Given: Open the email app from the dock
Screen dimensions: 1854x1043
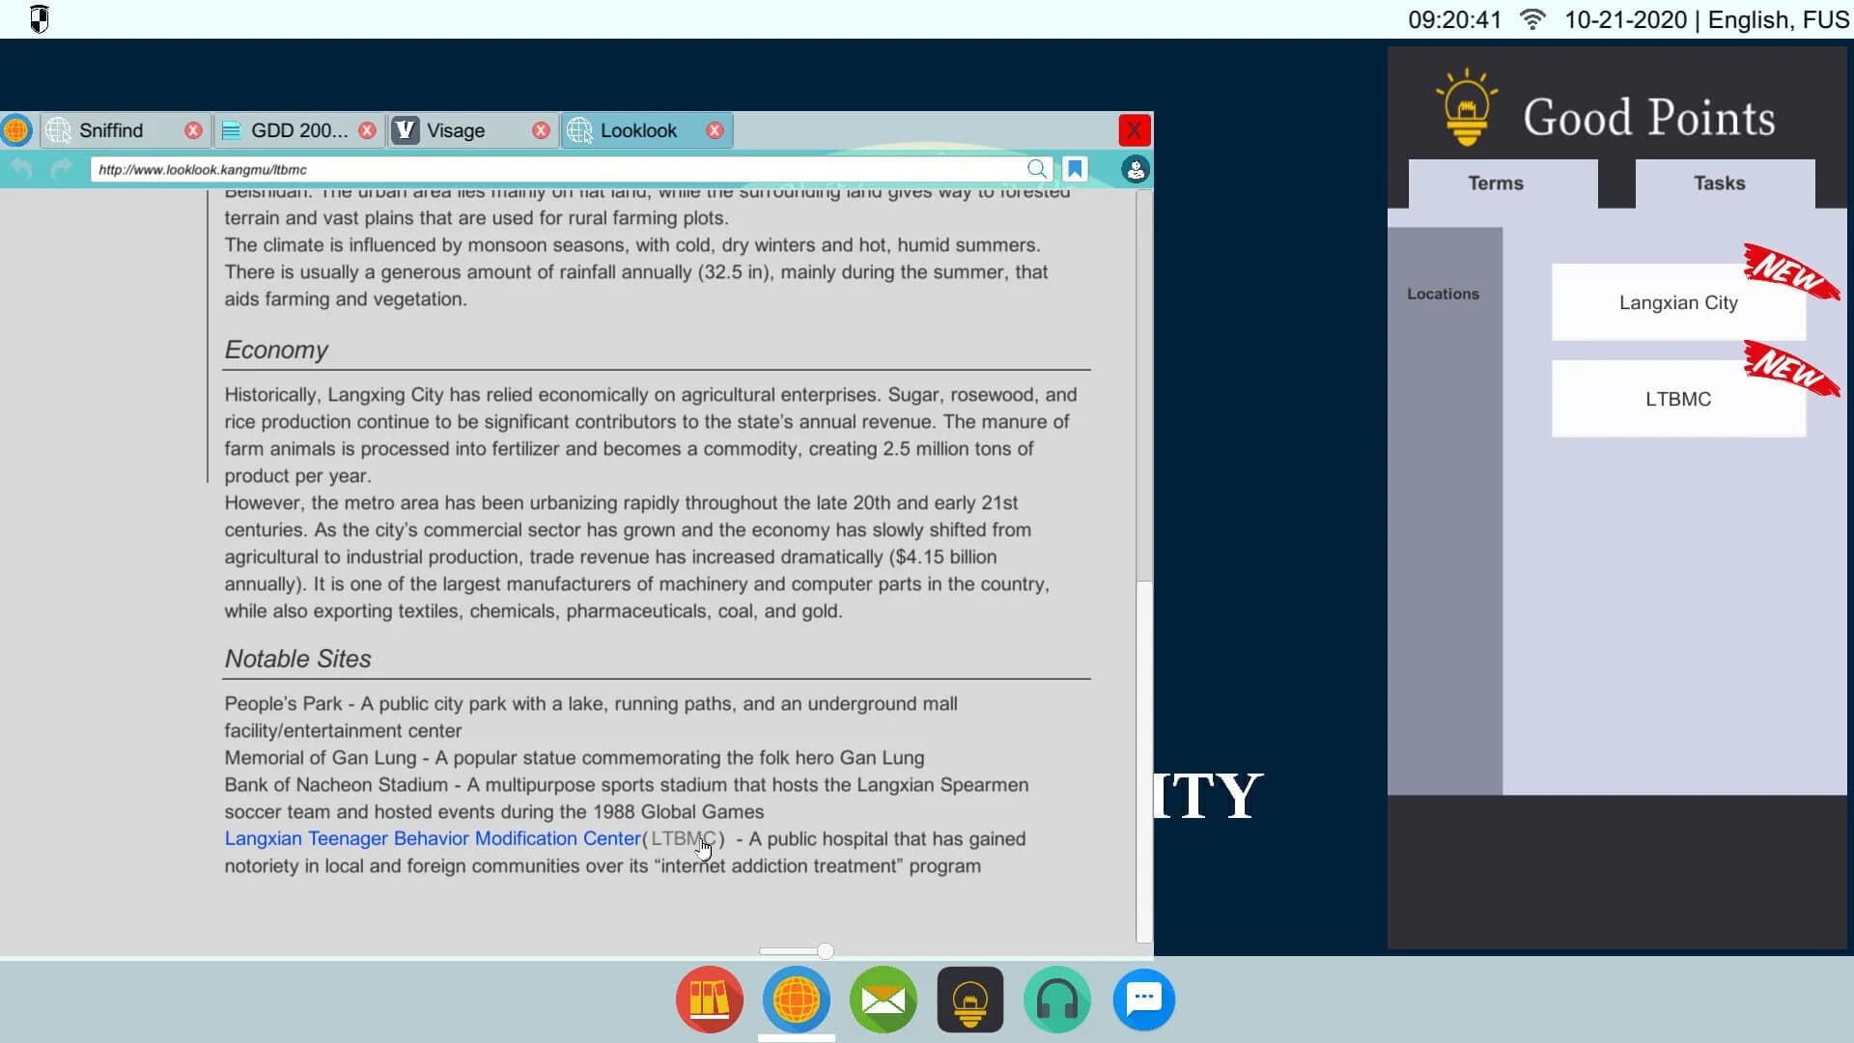Looking at the screenshot, I should pyautogui.click(x=883, y=1000).
